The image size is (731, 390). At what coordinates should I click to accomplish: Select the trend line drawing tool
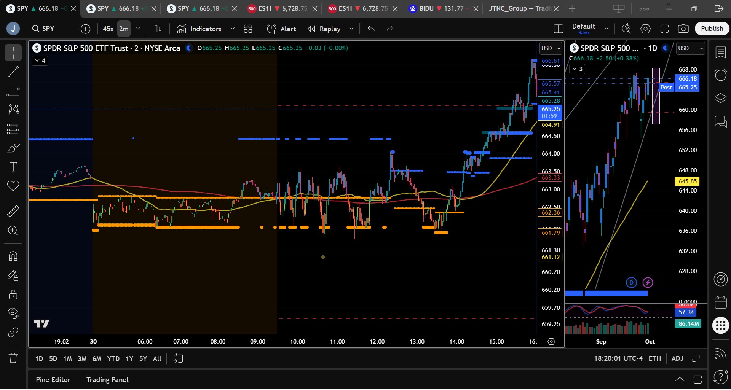13,72
